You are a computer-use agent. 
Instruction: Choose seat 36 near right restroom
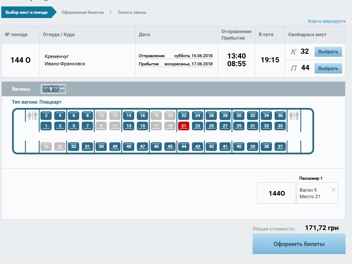pos(280,115)
